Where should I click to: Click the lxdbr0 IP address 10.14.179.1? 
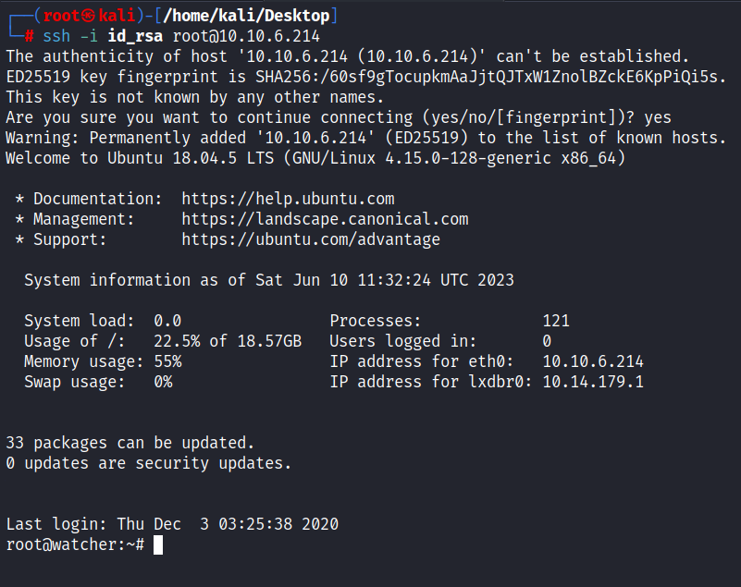pos(593,382)
